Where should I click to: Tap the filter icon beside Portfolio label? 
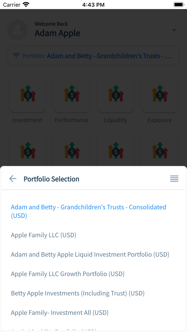coord(16,56)
